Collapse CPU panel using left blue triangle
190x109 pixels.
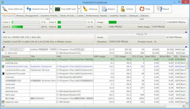click(4, 32)
